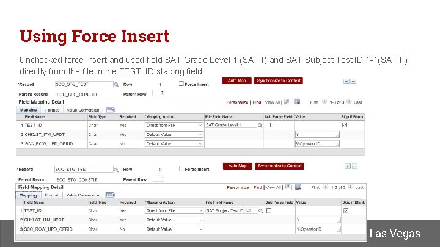Open Find link in Row 1 grid

pos(257,102)
